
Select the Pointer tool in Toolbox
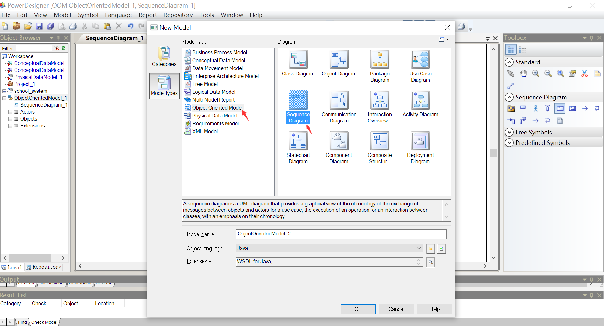[x=511, y=74]
